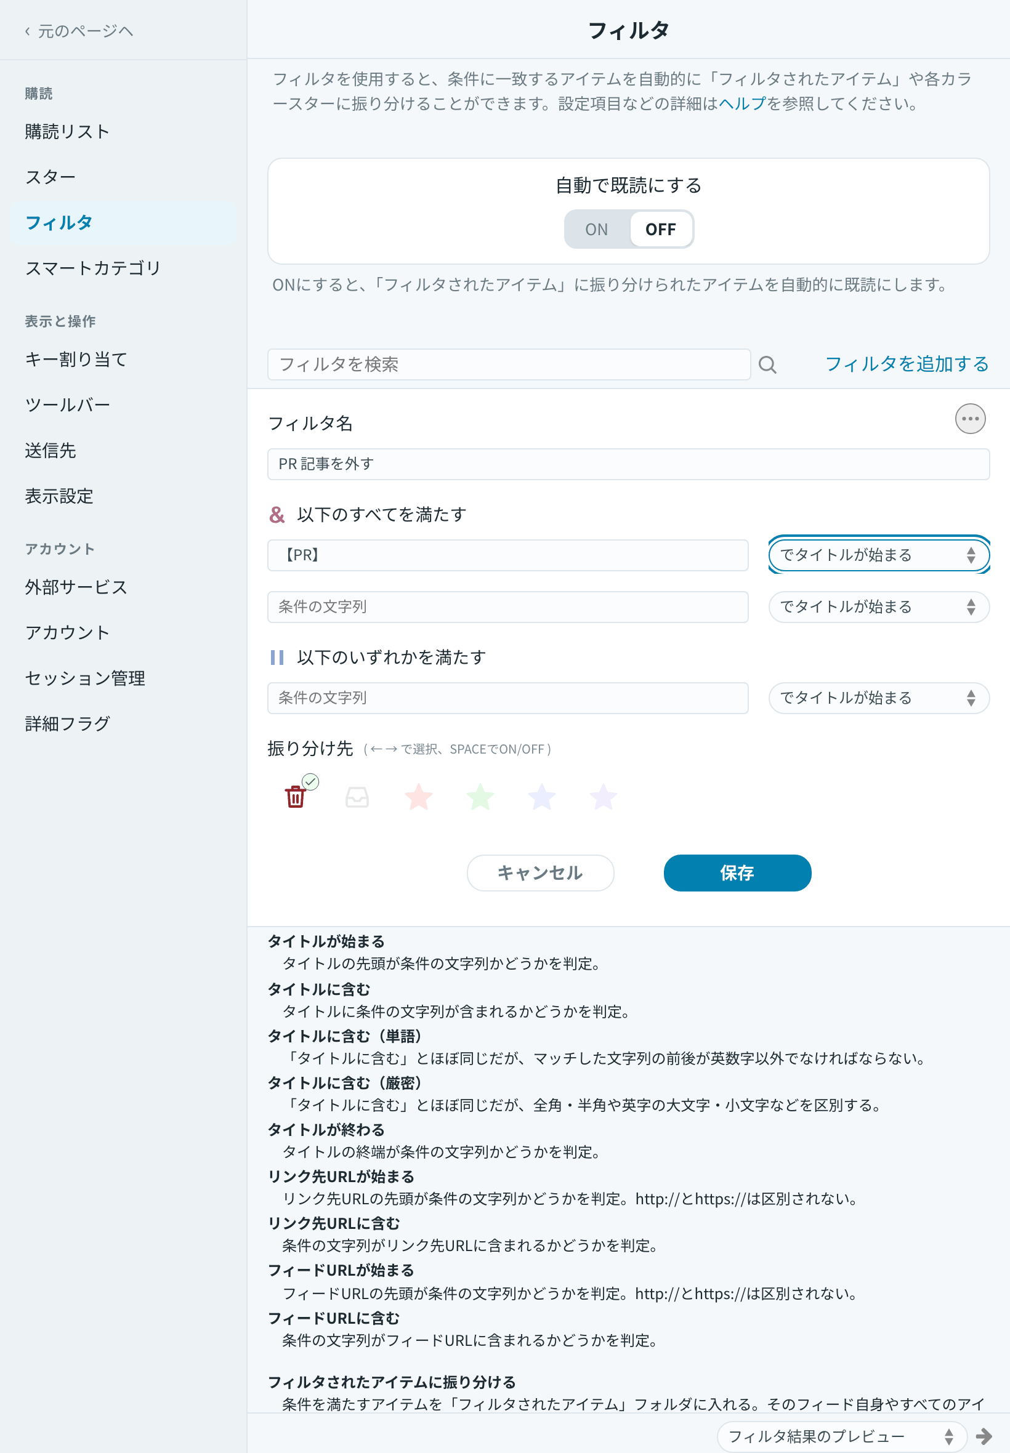
Task: Toggle the trash destination icon
Action: coord(296,797)
